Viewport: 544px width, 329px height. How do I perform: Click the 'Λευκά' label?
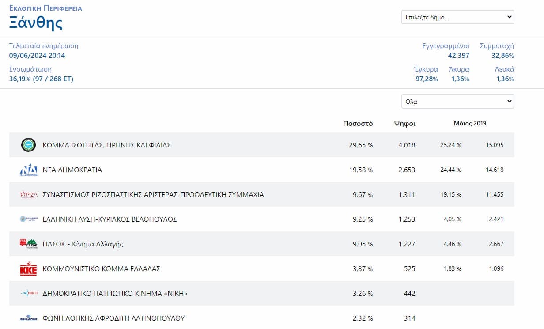click(504, 69)
